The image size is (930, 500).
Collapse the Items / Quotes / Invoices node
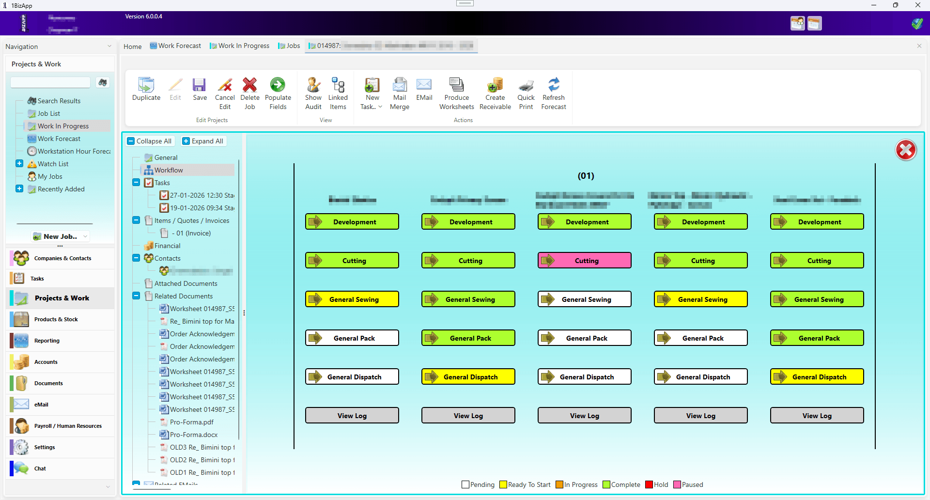point(136,220)
